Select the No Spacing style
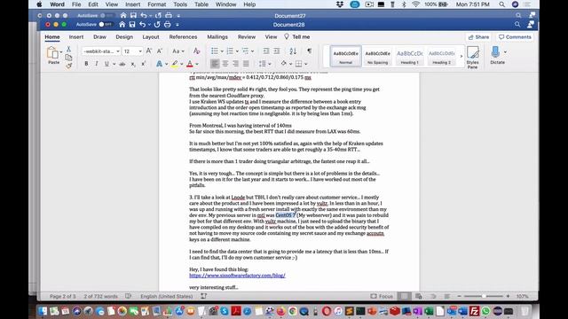Image resolution: width=568 pixels, height=319 pixels. click(x=377, y=56)
